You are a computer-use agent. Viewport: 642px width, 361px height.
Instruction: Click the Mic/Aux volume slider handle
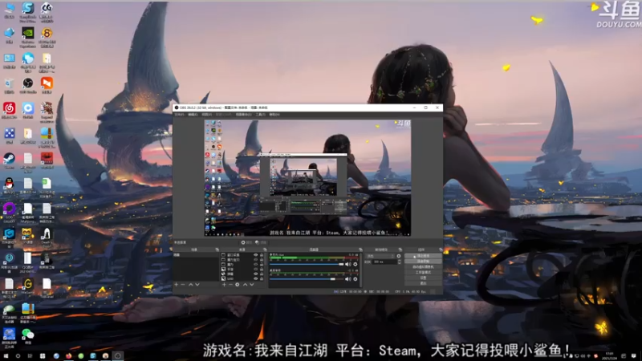pos(340,265)
